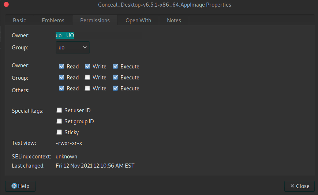318x195 pixels.
Task: Switch to the Basic tab
Action: tap(19, 20)
